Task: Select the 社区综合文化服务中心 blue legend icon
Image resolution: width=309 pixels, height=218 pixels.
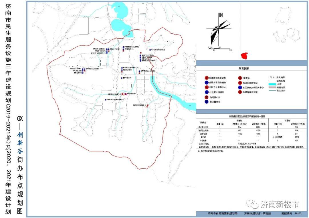Action: click(239, 87)
